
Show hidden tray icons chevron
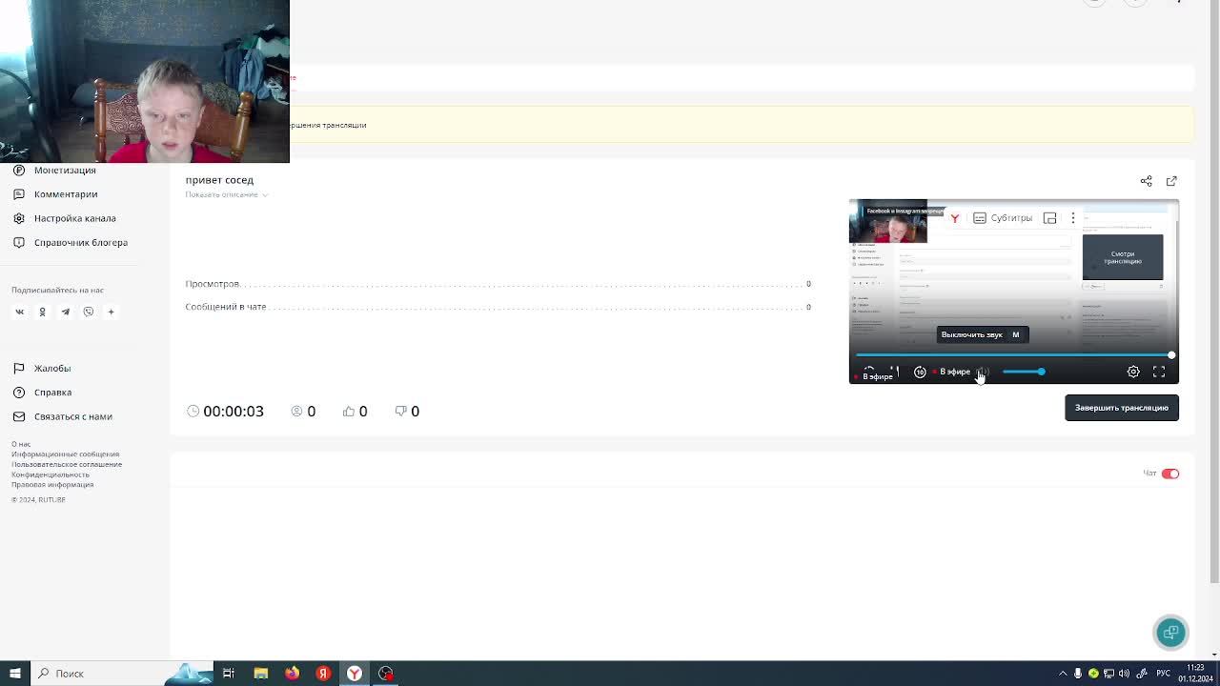point(1063,674)
